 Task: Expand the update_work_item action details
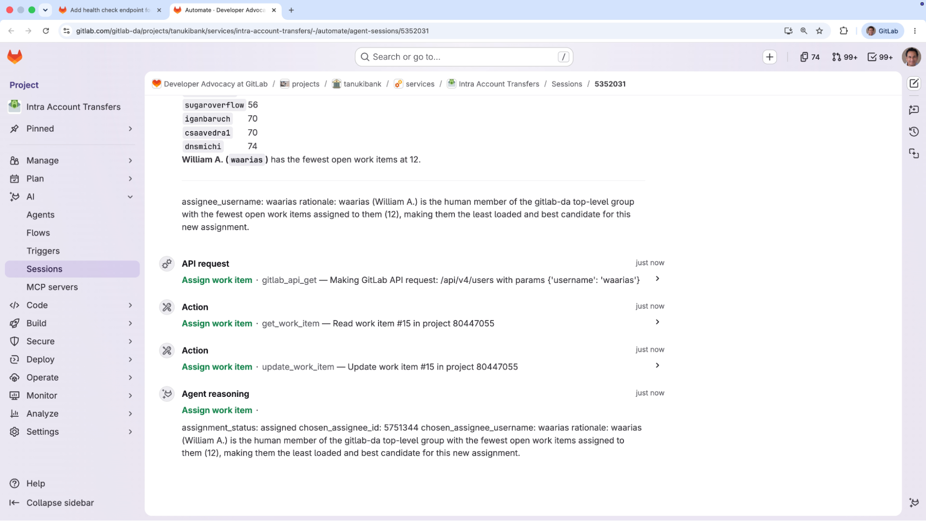657,365
